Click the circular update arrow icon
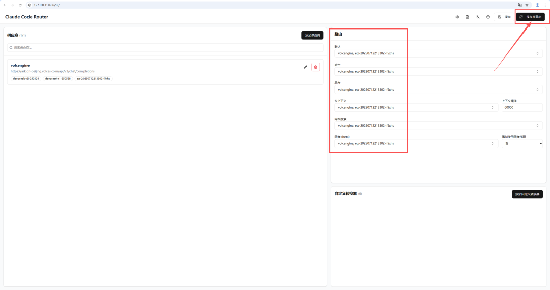The width and height of the screenshot is (550, 290). [488, 17]
